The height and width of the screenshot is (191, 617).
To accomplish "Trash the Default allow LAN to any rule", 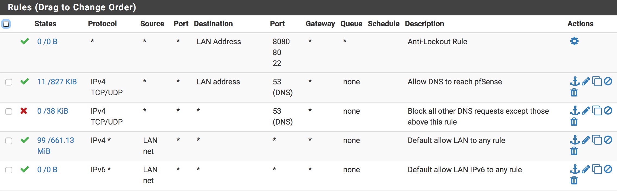I will pos(574,151).
